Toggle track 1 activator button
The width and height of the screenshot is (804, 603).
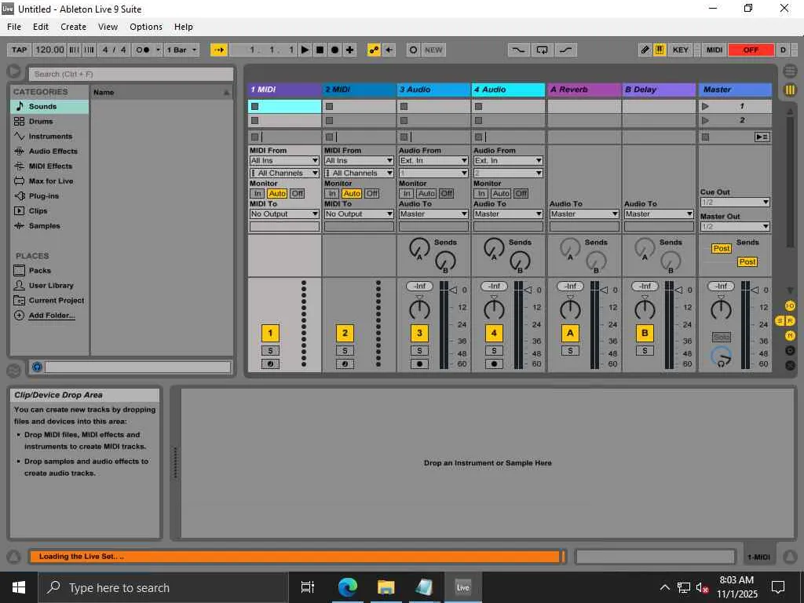click(x=270, y=333)
